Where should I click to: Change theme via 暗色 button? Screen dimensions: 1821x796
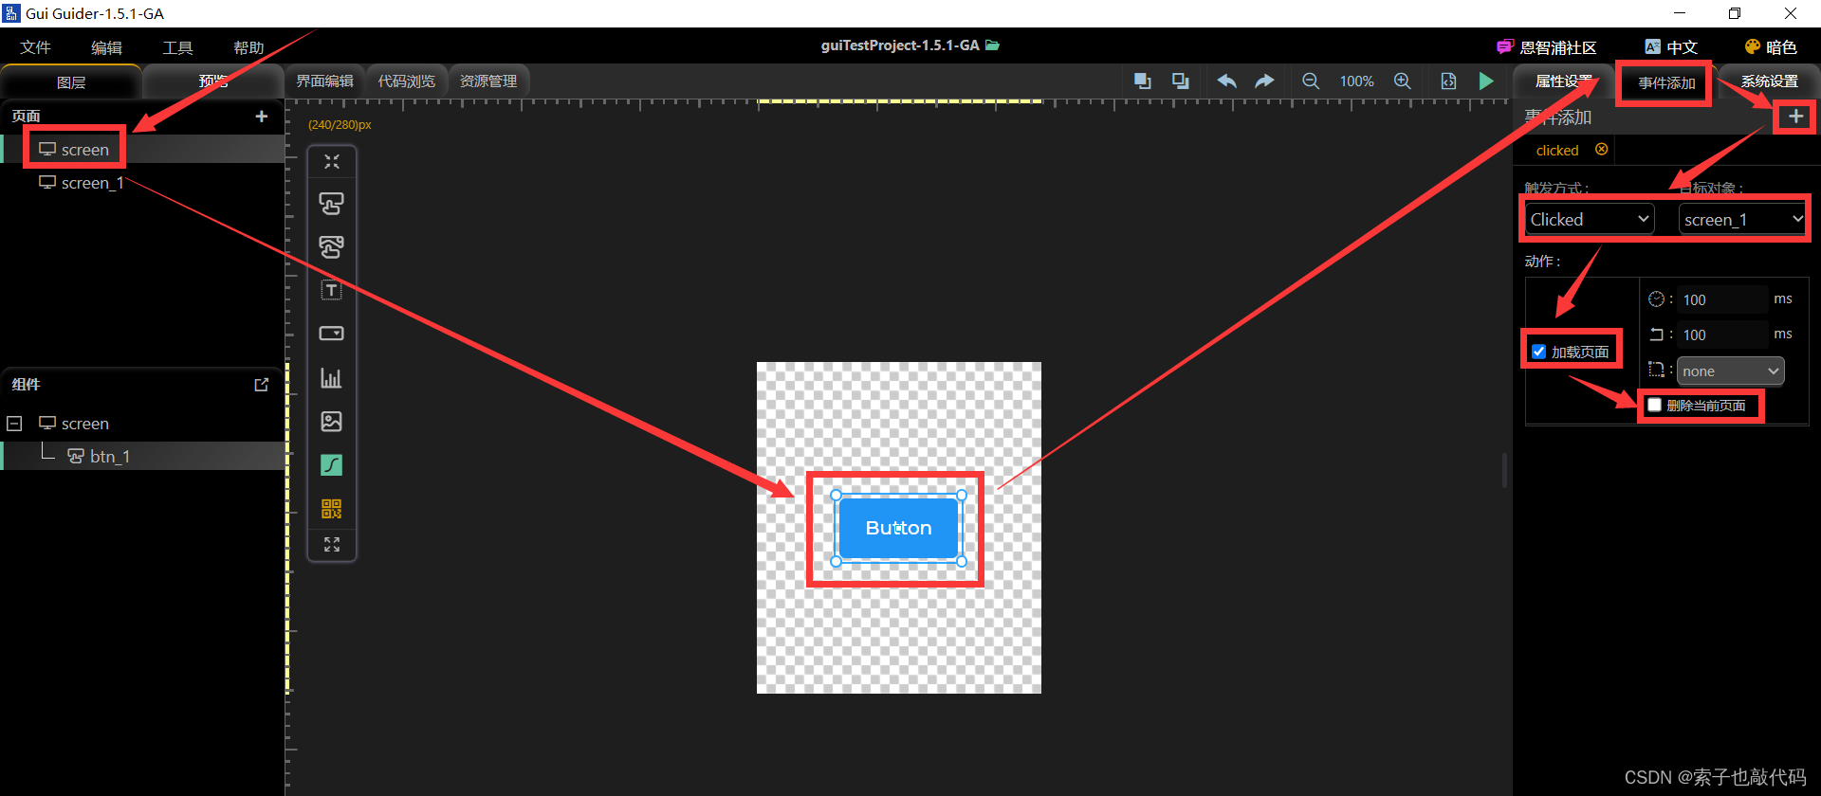pos(1771,47)
